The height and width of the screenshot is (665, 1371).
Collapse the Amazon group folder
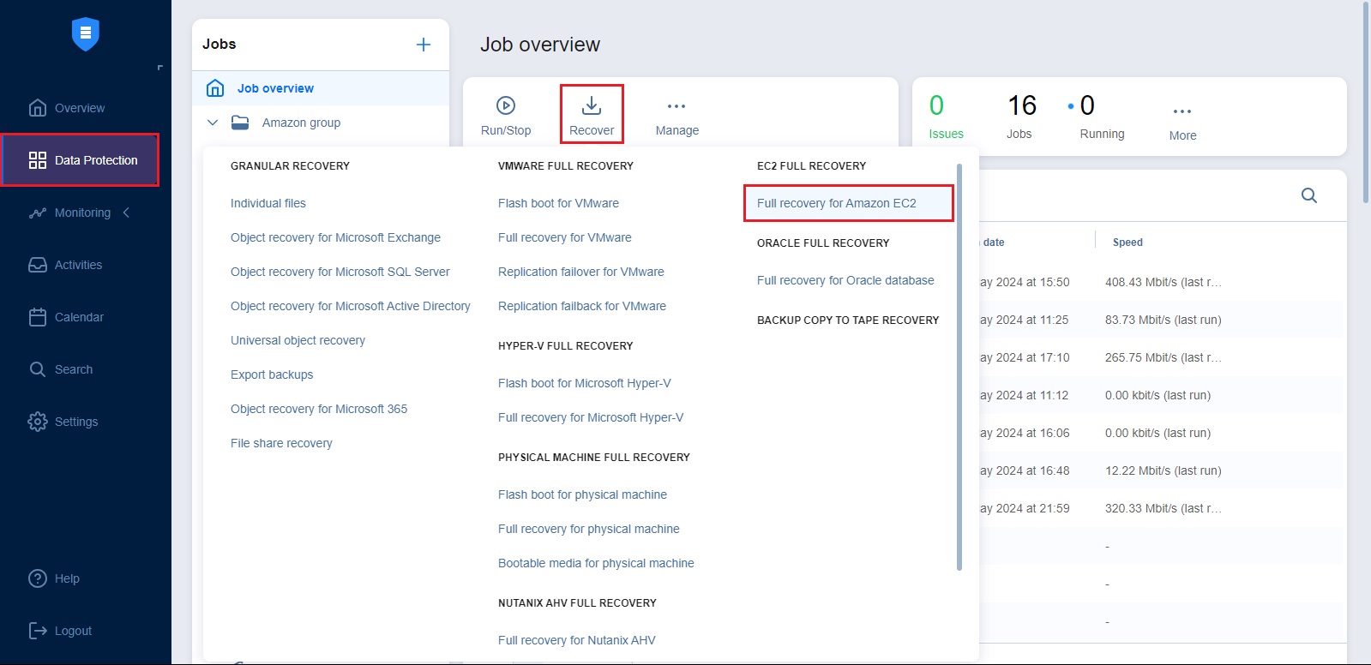click(x=213, y=123)
